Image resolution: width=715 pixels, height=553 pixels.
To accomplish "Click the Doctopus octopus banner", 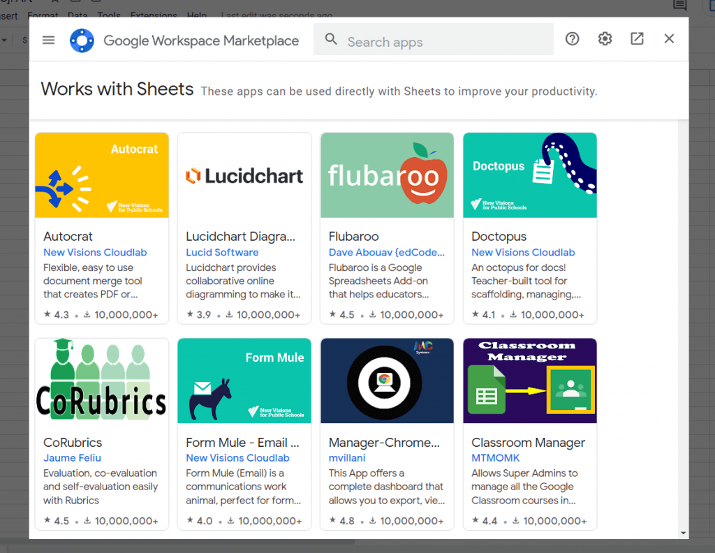I will (530, 175).
